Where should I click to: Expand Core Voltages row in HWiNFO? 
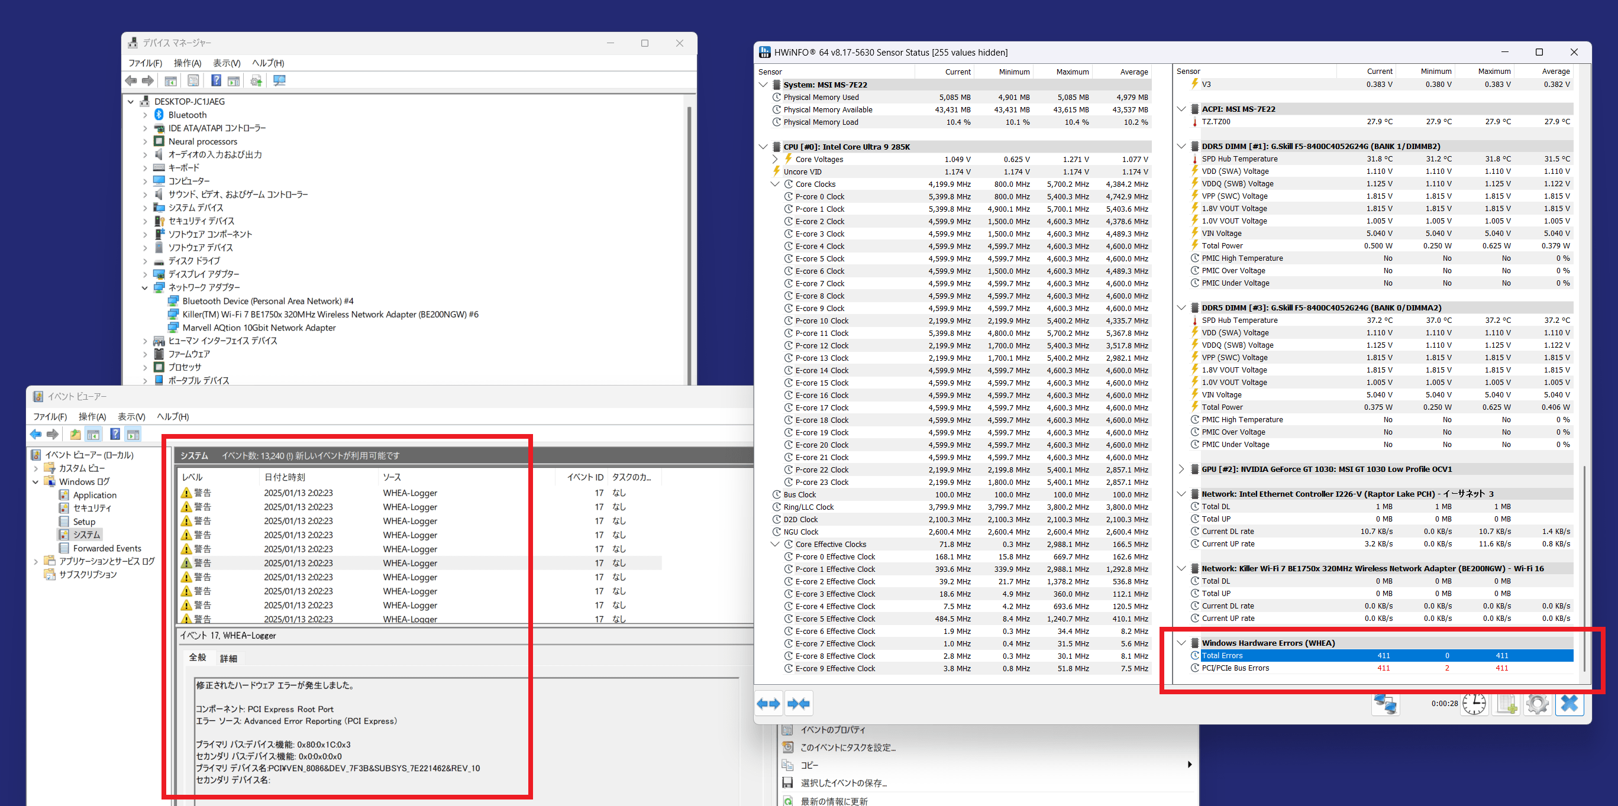pos(775,159)
